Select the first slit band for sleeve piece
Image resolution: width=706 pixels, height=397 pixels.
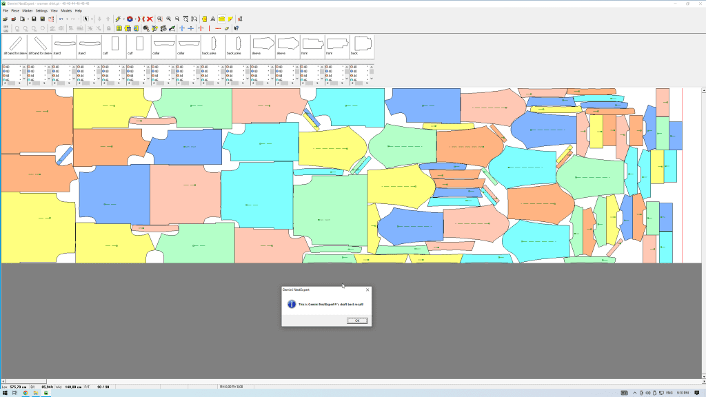(x=15, y=46)
